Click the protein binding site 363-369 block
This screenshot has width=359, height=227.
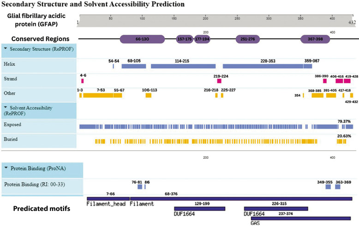pos(338,187)
